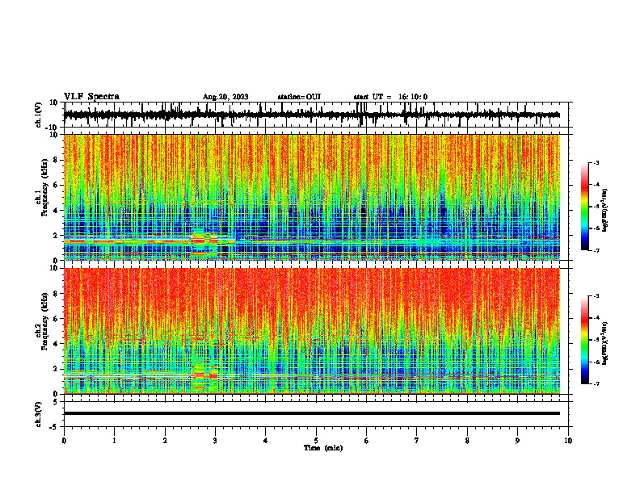Click the ch.3 flat black trace line
Image resolution: width=640 pixels, height=494 pixels.
click(x=311, y=413)
